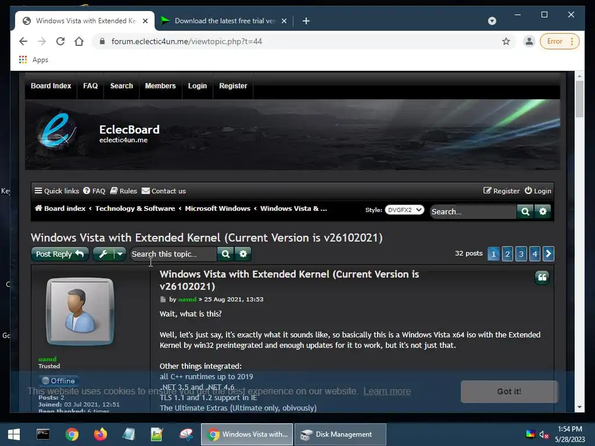
Task: Switch to Disk Management taskbar window
Action: coord(340,434)
